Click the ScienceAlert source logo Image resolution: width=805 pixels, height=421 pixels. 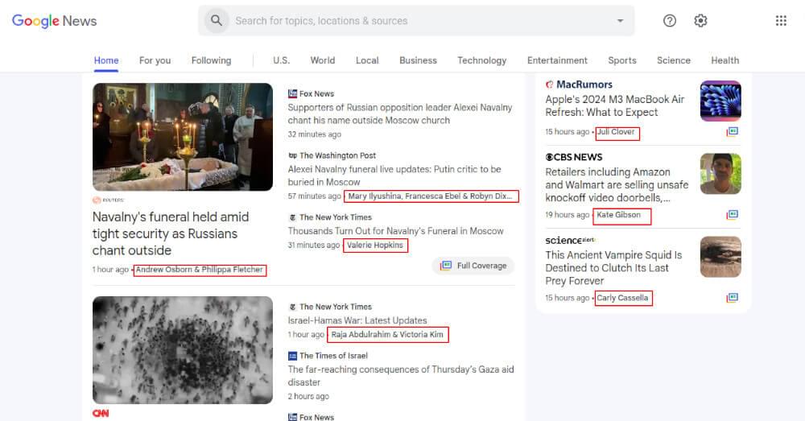pos(570,240)
